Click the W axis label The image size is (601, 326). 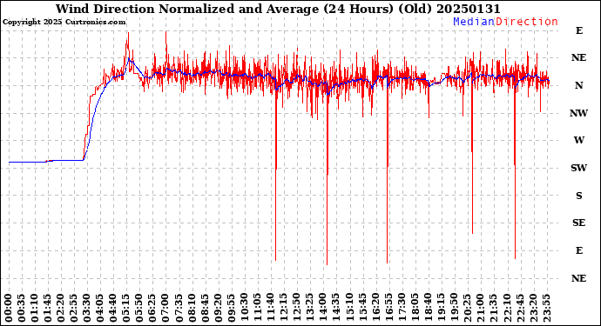pyautogui.click(x=579, y=140)
